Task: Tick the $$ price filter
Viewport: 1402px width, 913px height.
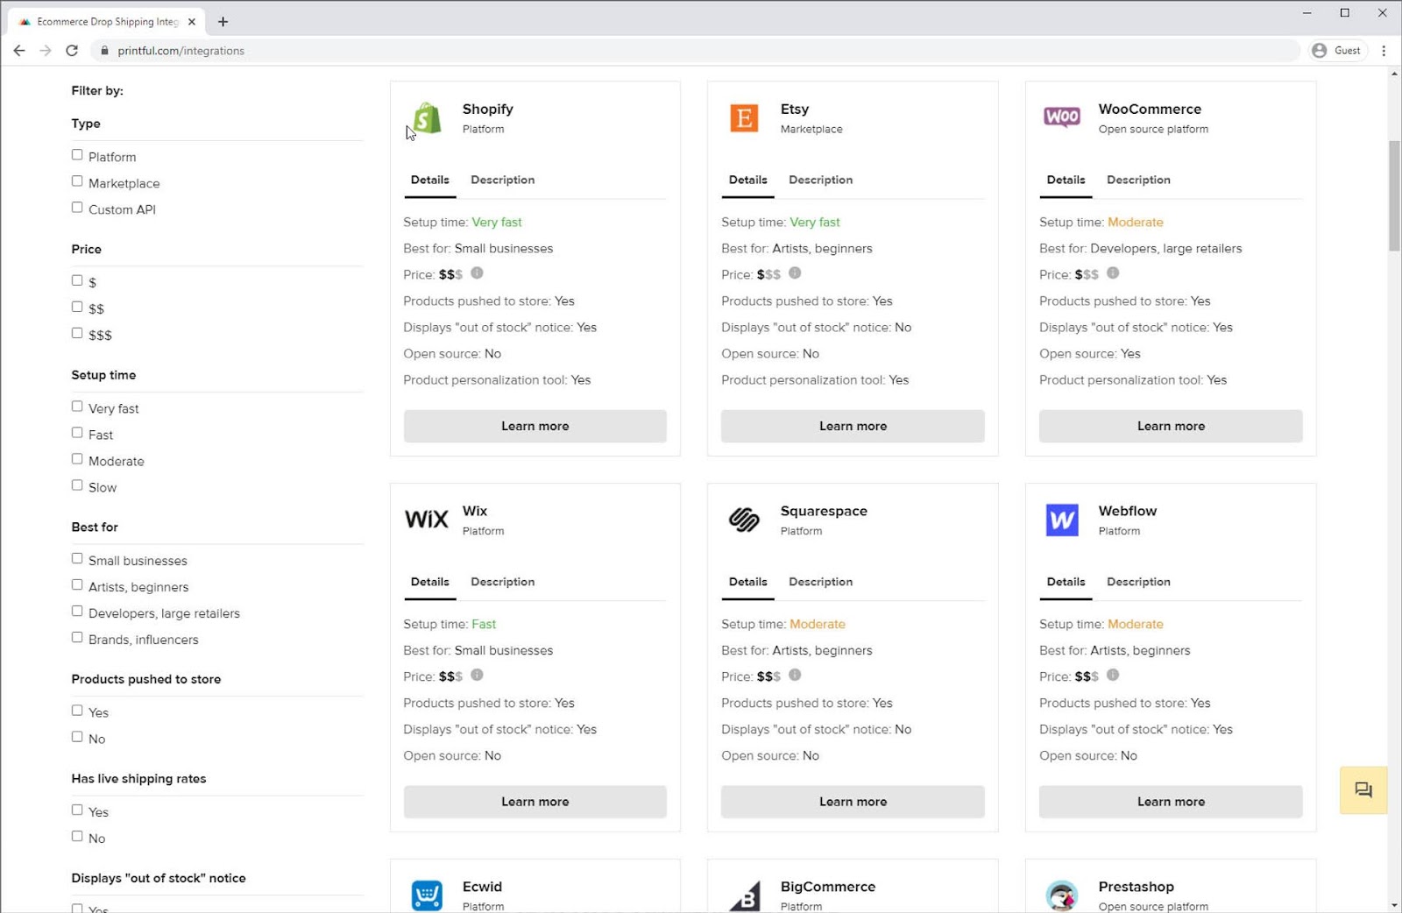Action: (77, 307)
